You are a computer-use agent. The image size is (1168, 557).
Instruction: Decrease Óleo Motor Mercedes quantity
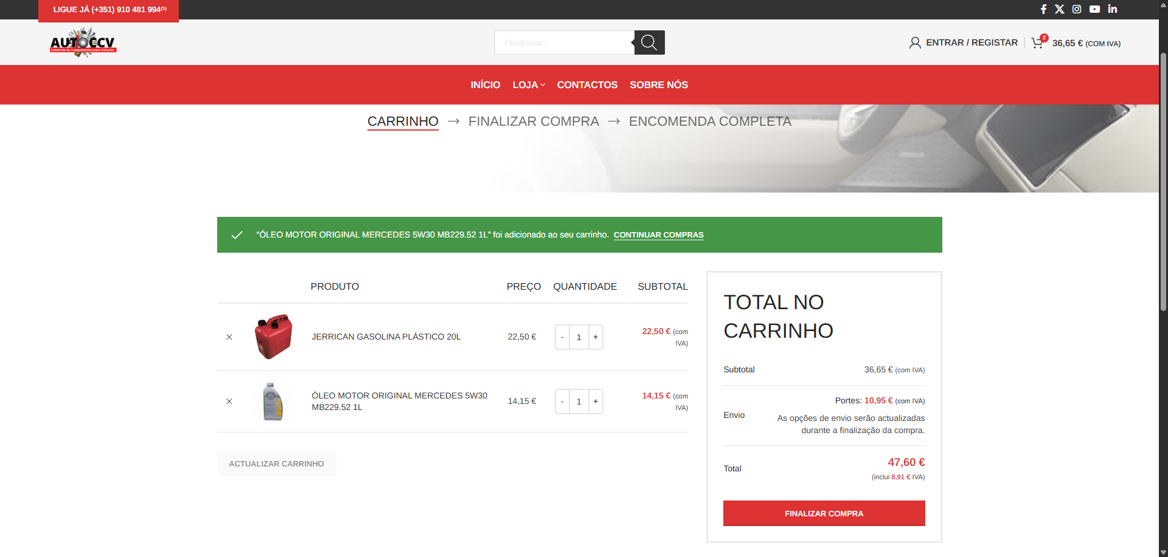click(x=562, y=402)
